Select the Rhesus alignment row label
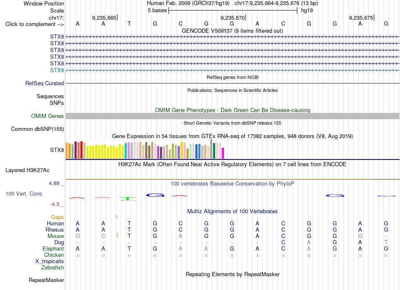The width and height of the screenshot is (400, 290). point(55,230)
